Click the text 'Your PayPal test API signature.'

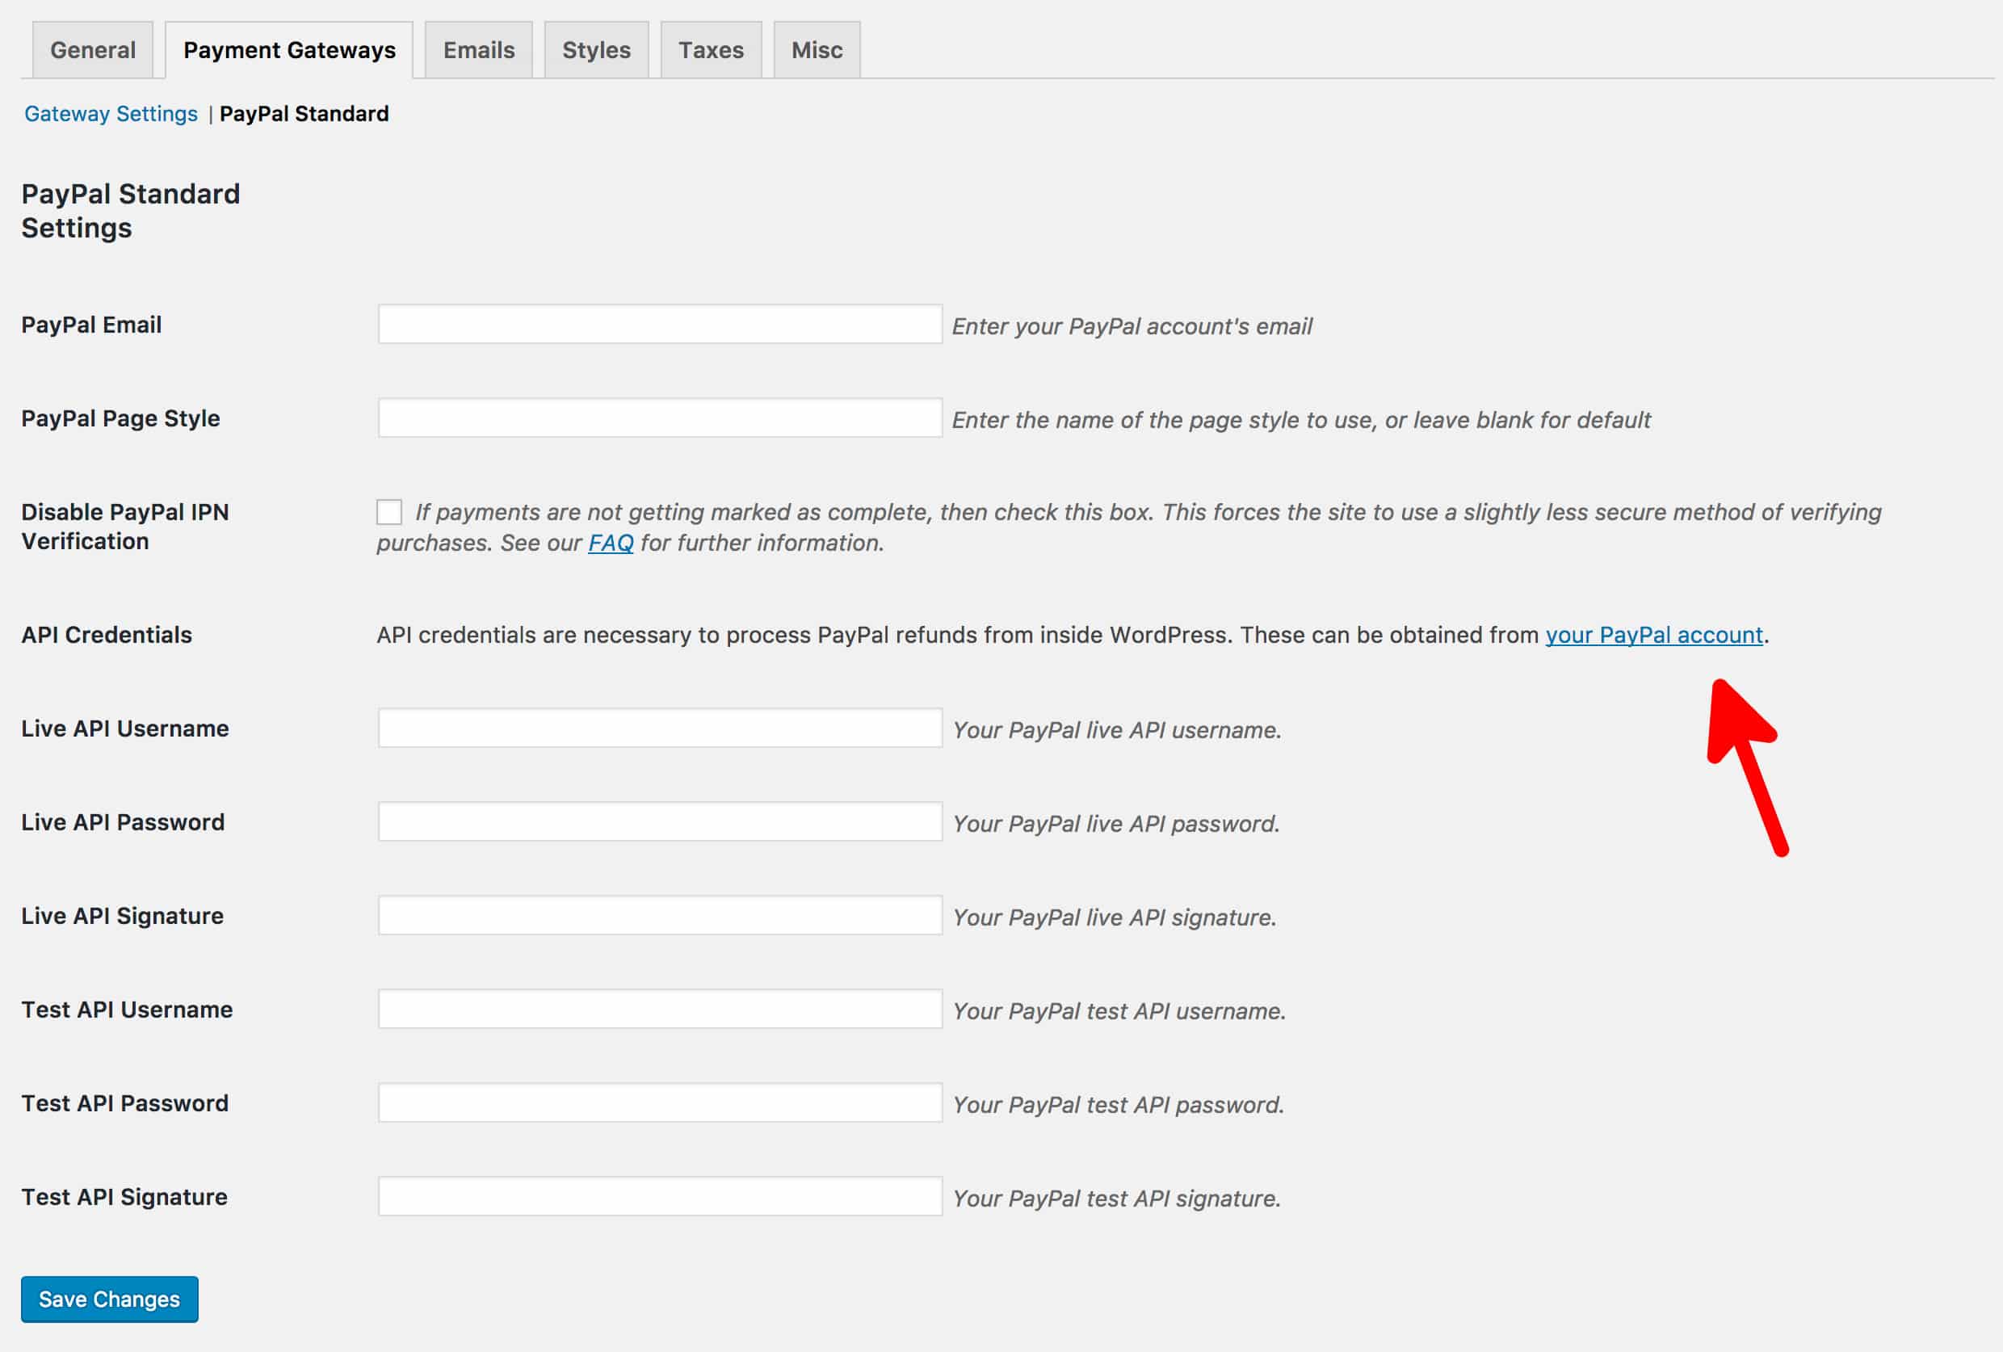click(x=1117, y=1199)
